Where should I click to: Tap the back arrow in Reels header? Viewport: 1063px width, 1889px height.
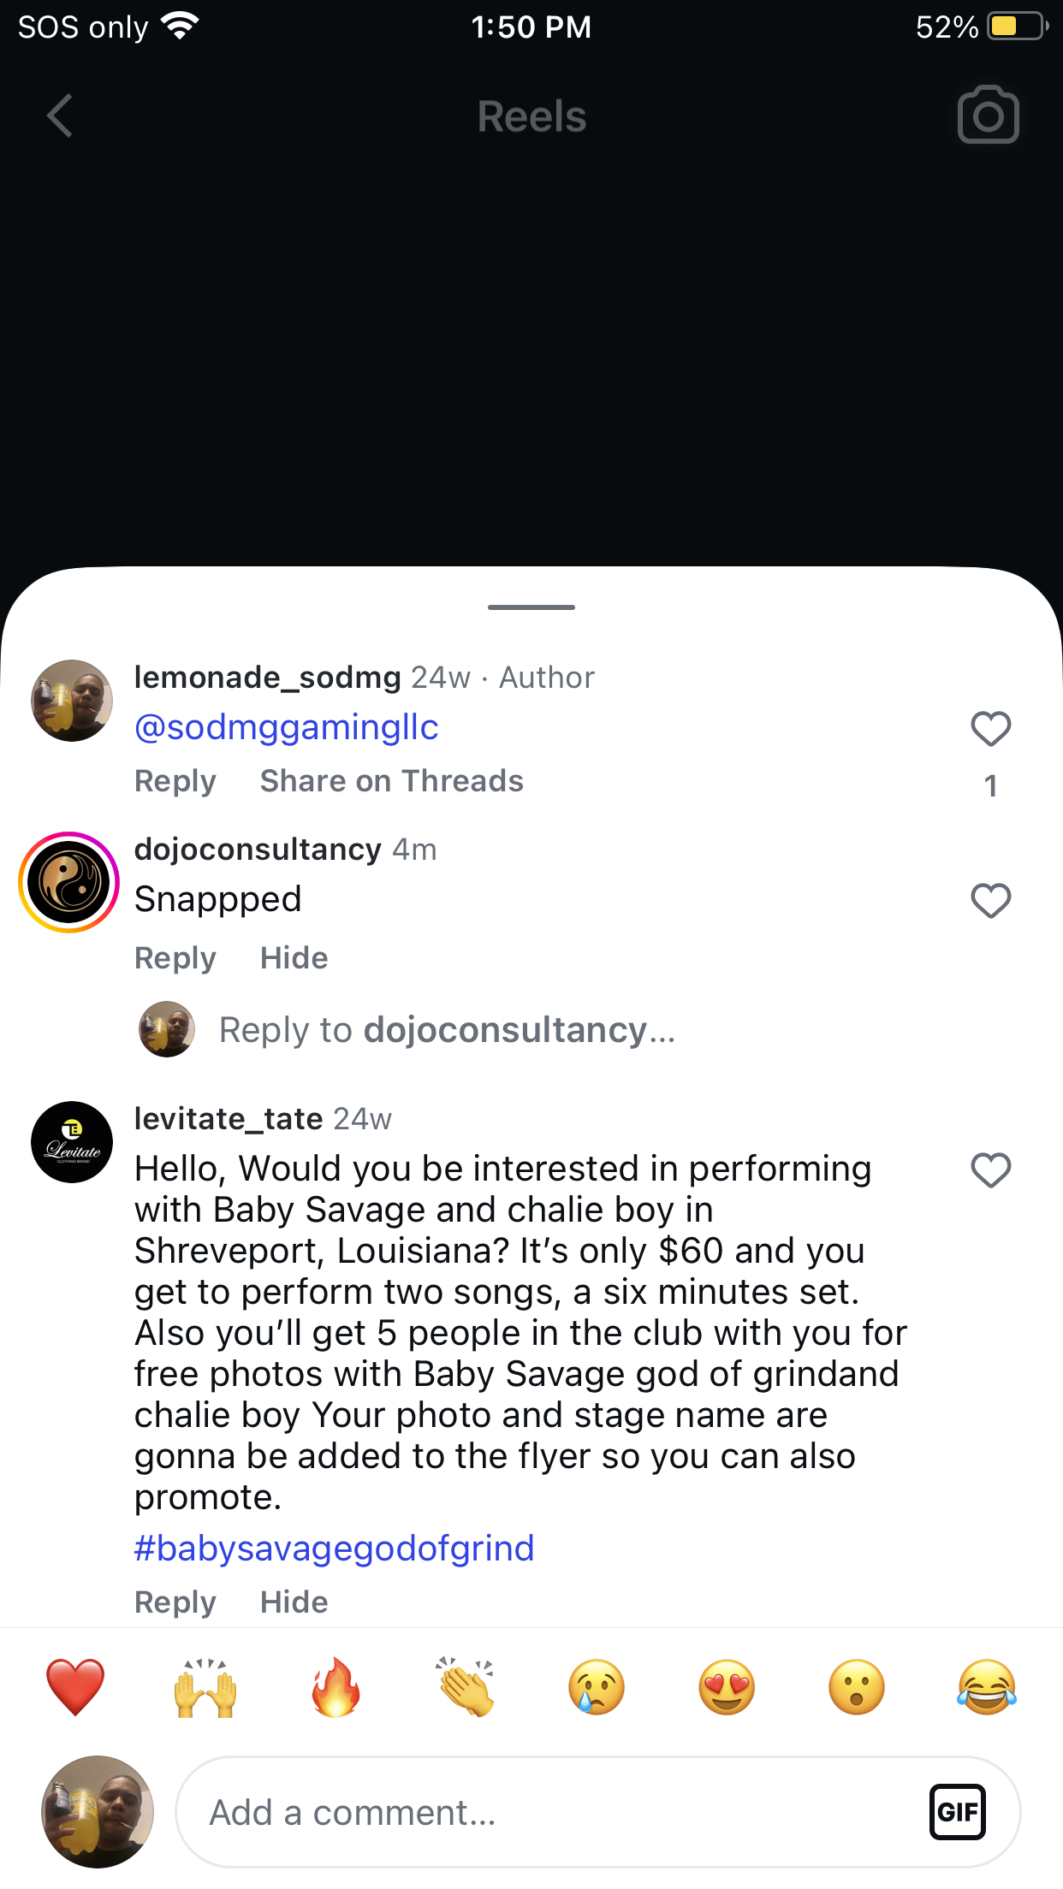coord(60,115)
